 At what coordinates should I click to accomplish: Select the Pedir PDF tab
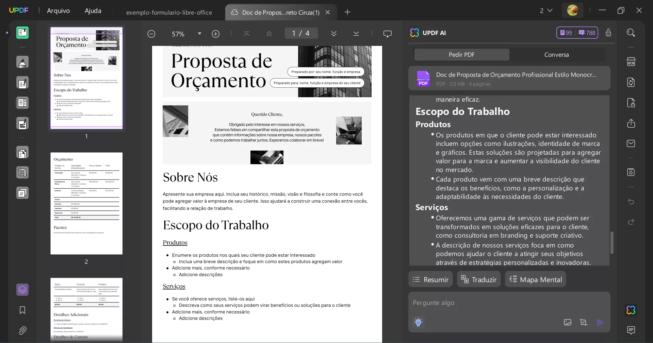tap(461, 54)
